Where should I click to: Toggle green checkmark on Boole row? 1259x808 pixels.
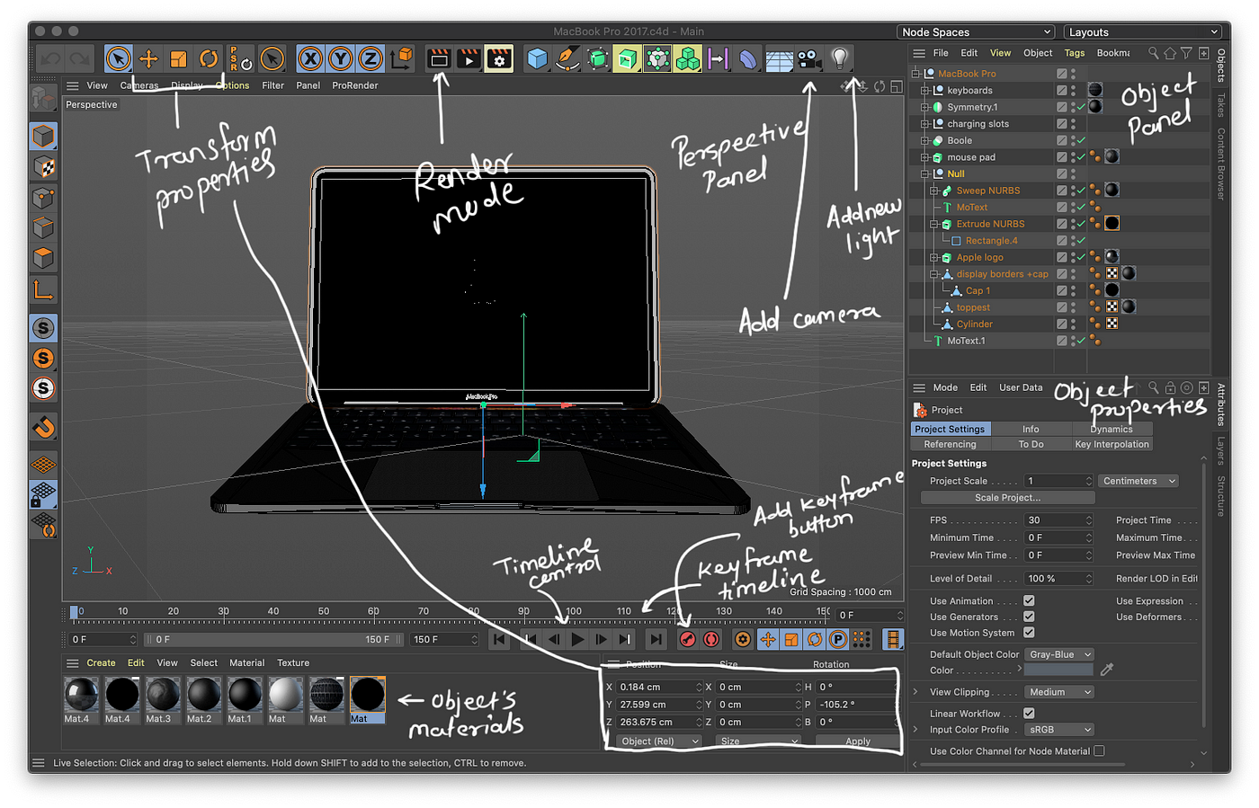coord(1081,140)
